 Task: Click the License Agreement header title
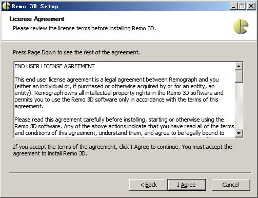37,19
